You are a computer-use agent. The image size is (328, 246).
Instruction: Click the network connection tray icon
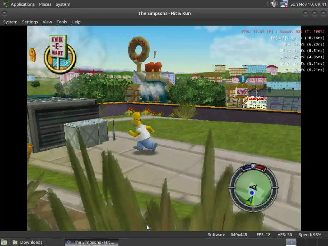coord(284,4)
